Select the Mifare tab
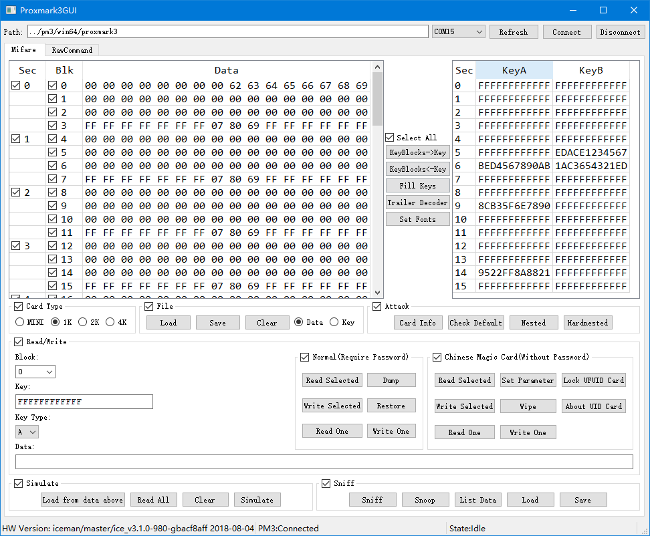Screen dimensions: 650x536 pyautogui.click(x=23, y=49)
